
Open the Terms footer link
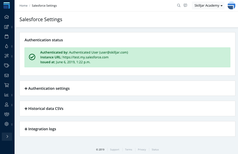[129, 150]
